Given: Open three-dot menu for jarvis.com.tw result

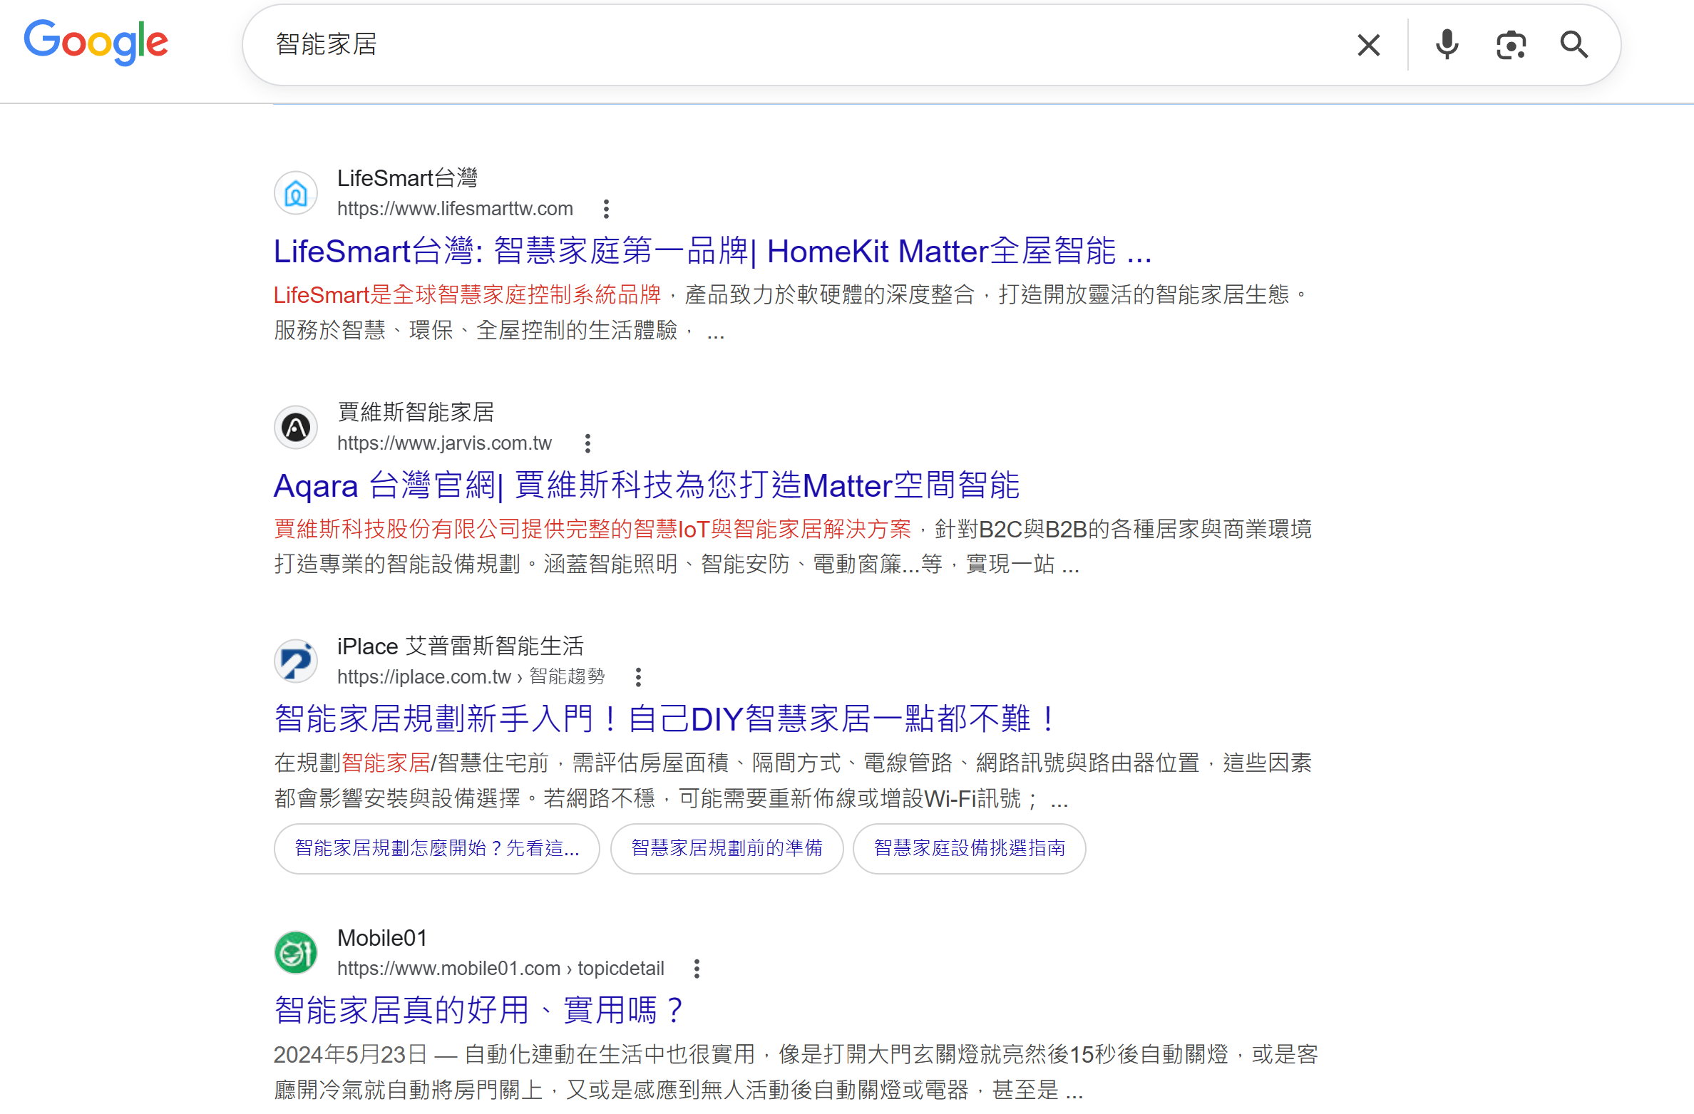Looking at the screenshot, I should [587, 443].
